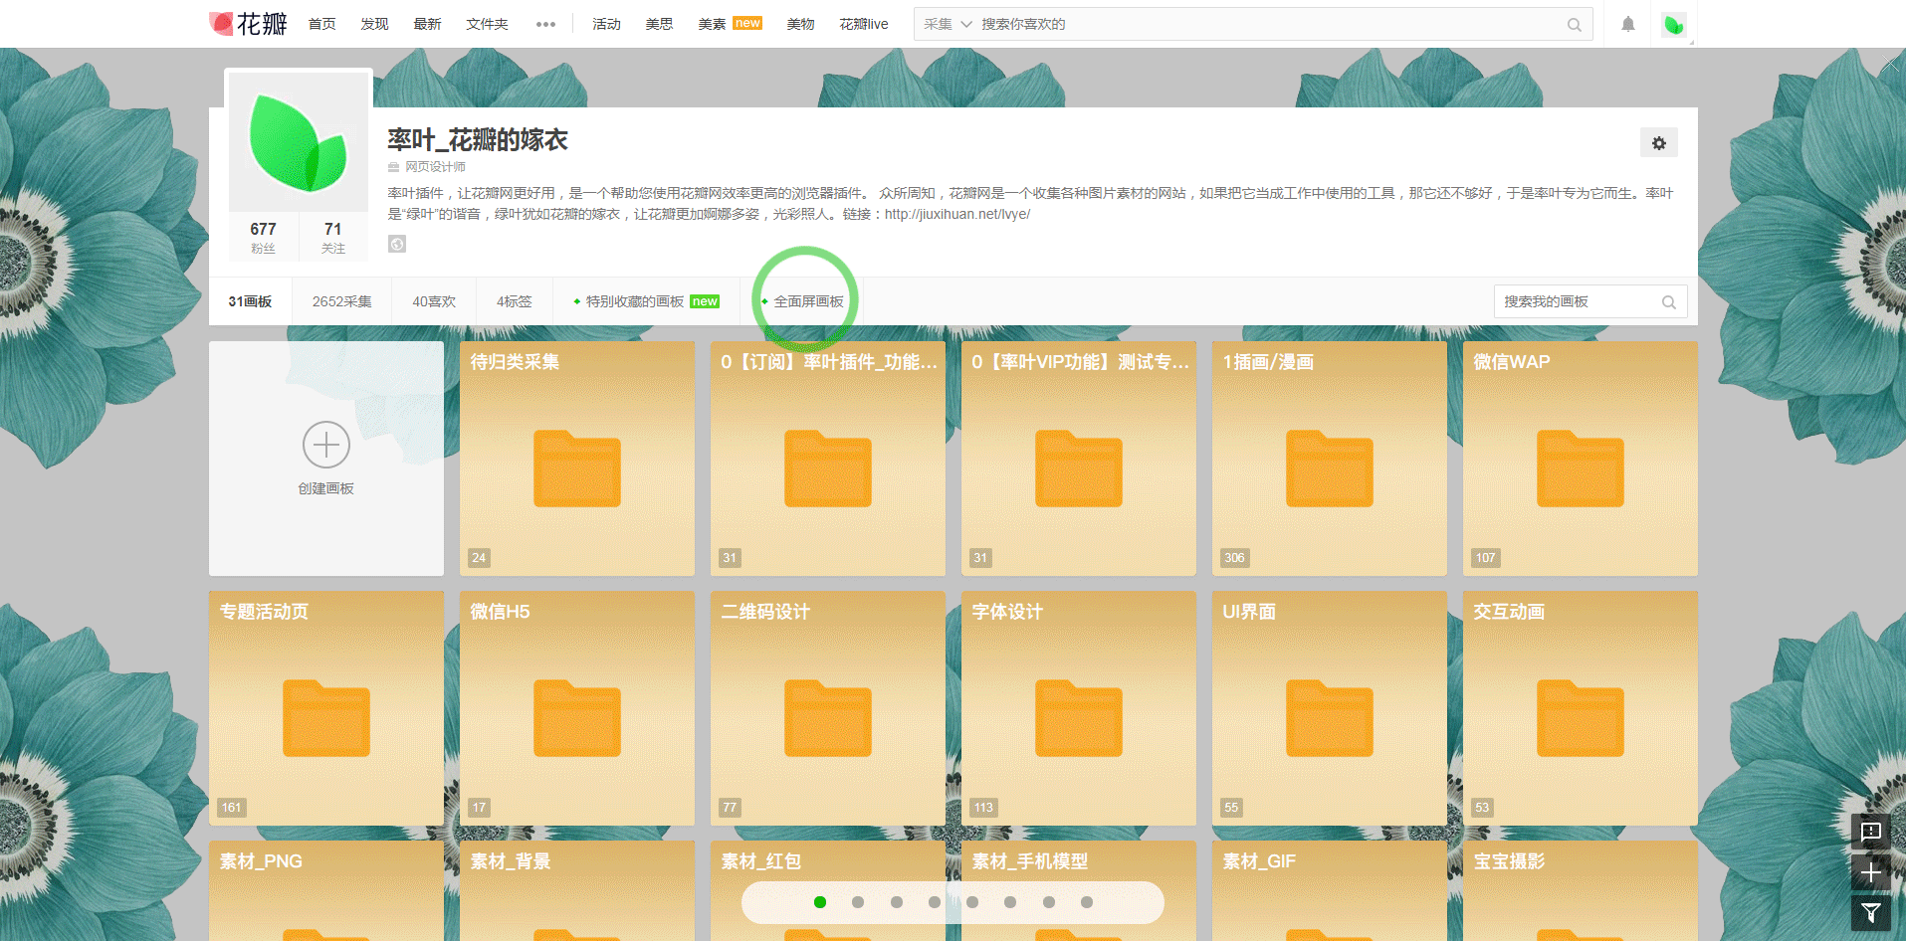
Task: Click the funnel filter icon
Action: pyautogui.click(x=1870, y=912)
